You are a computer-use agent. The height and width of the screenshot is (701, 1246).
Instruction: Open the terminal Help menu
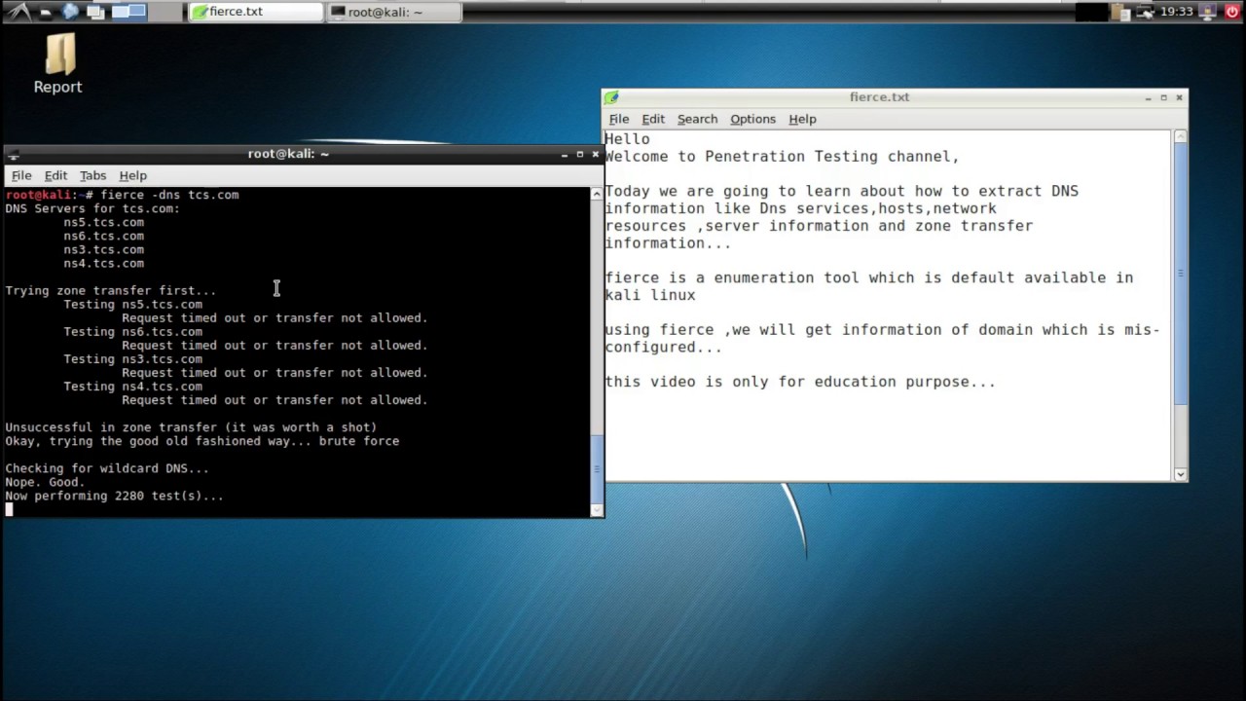click(132, 175)
